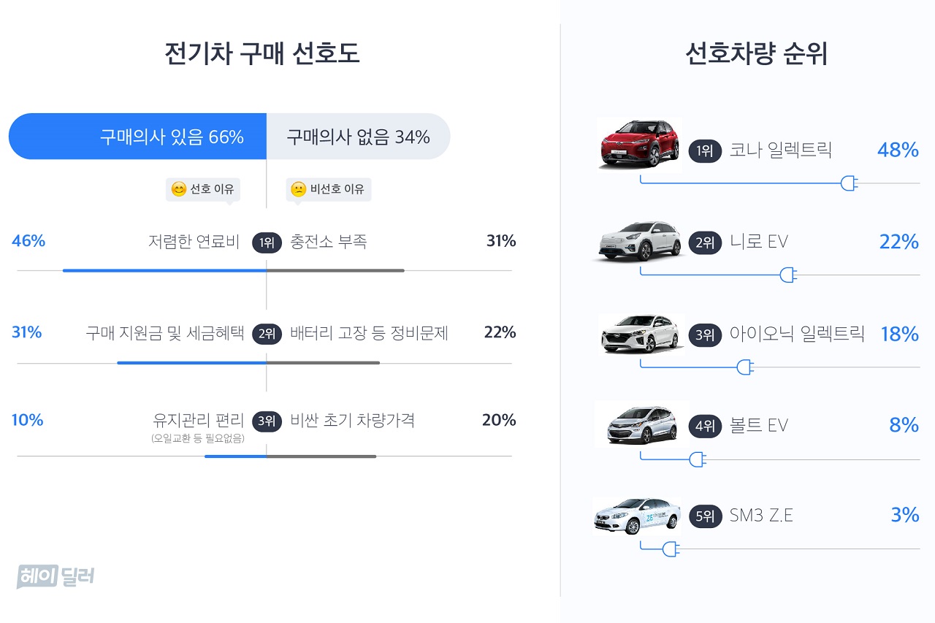Click the frowning emoji next to 비선호 이유

(x=298, y=190)
